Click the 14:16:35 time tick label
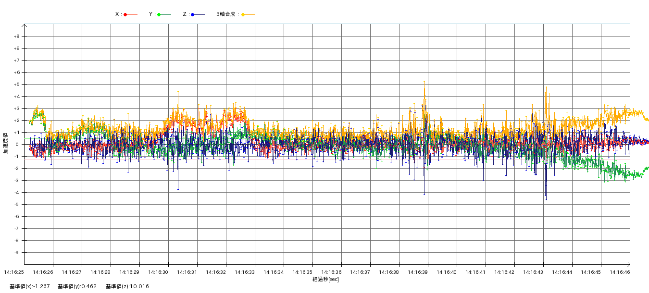This screenshot has height=293, width=649. [302, 272]
